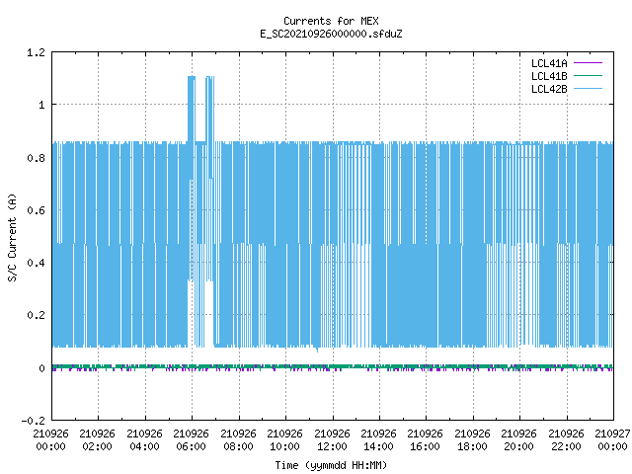This screenshot has width=632, height=474.
Task: Click the y-axis tick value 0
Action: point(41,368)
